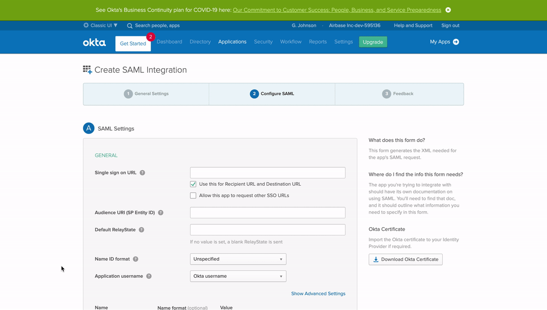Viewport: 547px width, 310px height.
Task: Open the Directory menu
Action: (200, 42)
